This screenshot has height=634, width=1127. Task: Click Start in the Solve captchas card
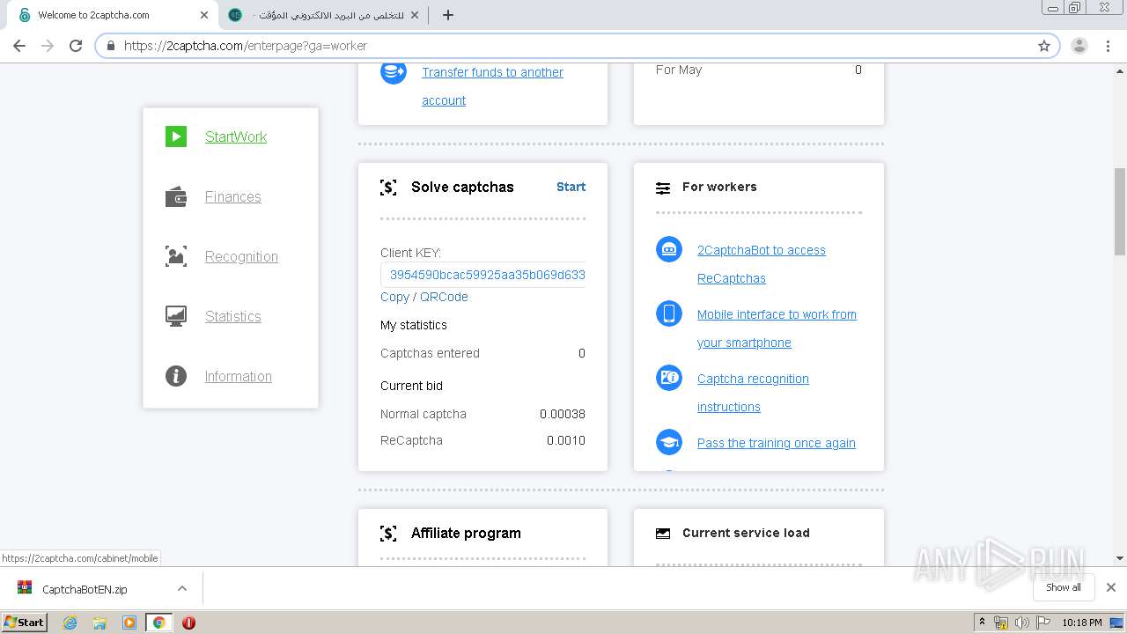tap(571, 187)
